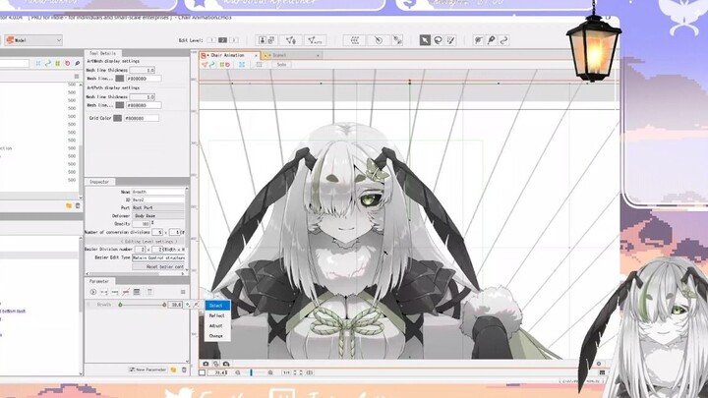Click the ArtPath mesh line color swatch
The width and height of the screenshot is (708, 398).
tap(120, 105)
